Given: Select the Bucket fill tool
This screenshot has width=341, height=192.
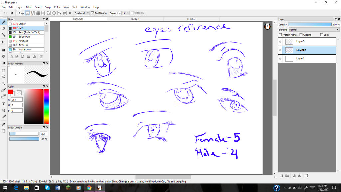Looking at the screenshot, I should (x=4, y=56).
